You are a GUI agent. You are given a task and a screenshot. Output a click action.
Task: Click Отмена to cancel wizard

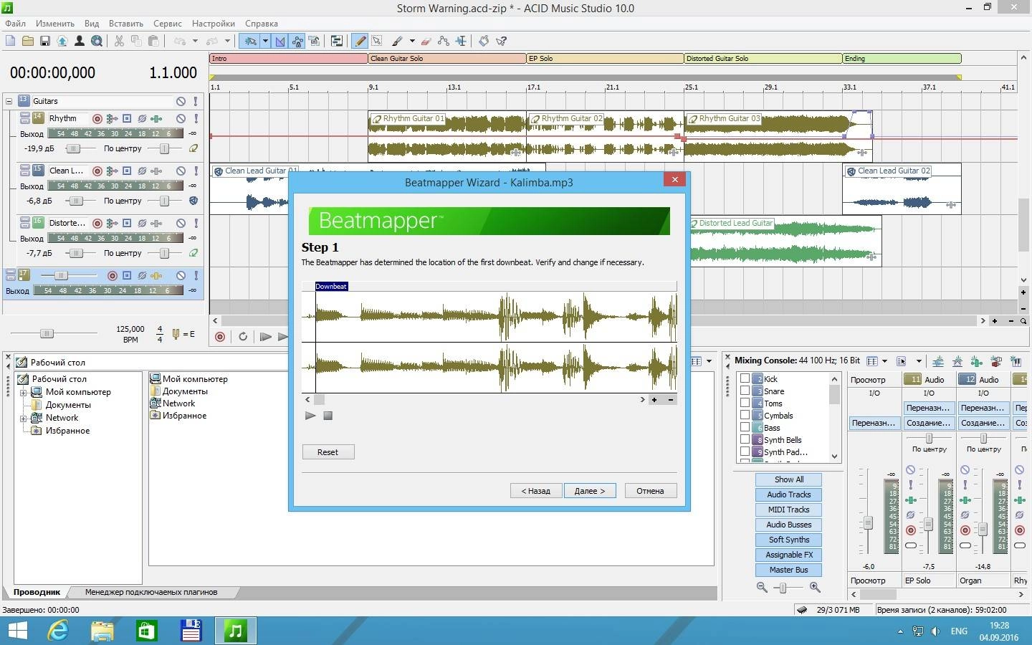650,491
